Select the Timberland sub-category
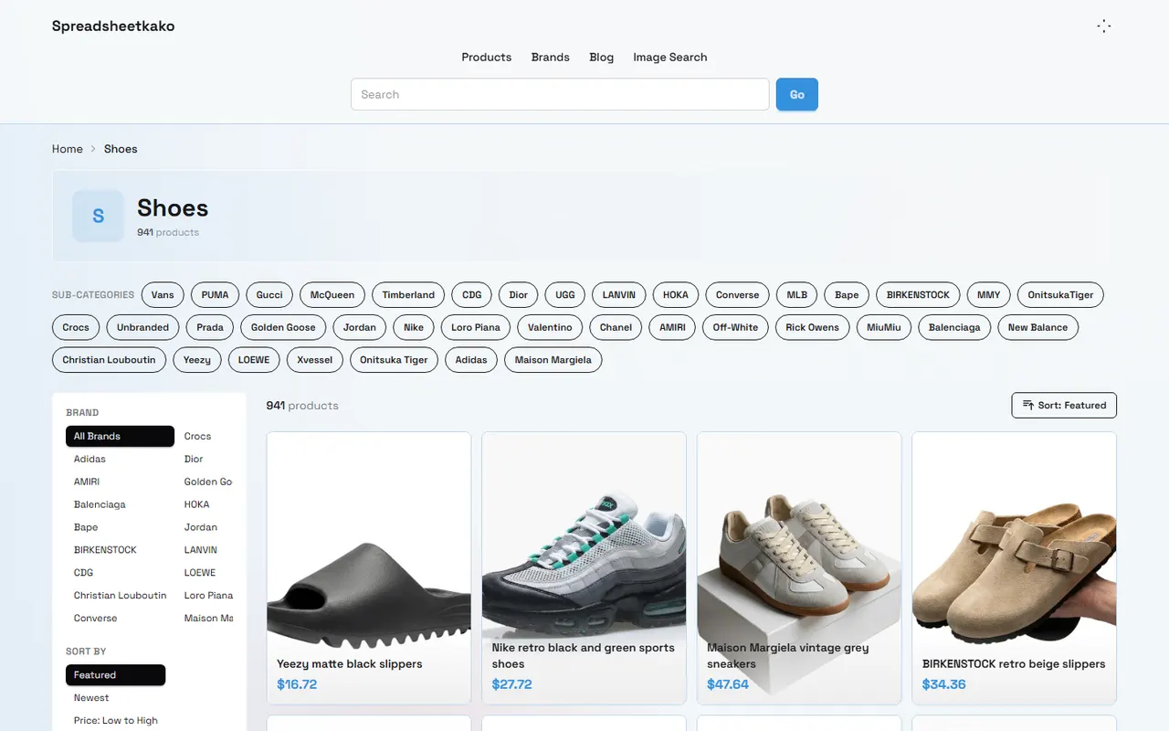 click(408, 295)
